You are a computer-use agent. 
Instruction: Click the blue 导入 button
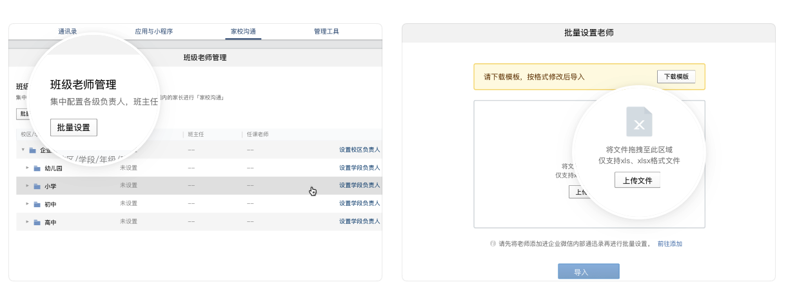point(588,272)
